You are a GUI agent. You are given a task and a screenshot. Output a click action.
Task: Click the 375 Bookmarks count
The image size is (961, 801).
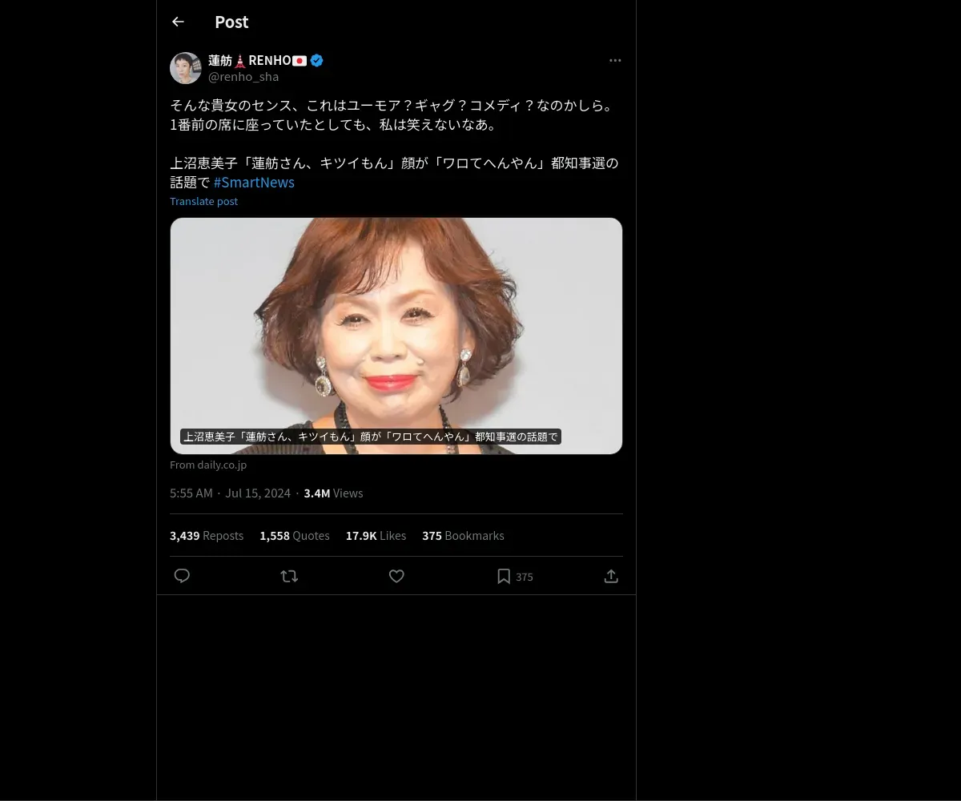click(x=463, y=536)
